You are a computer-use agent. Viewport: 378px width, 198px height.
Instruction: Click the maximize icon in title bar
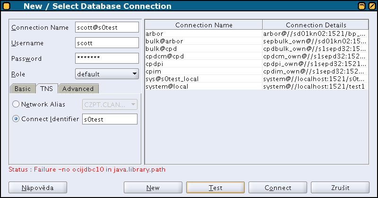coord(372,6)
